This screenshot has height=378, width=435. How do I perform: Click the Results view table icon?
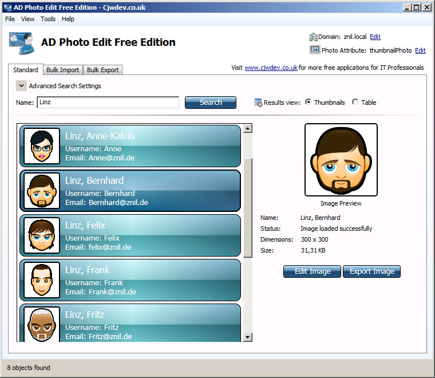(258, 103)
